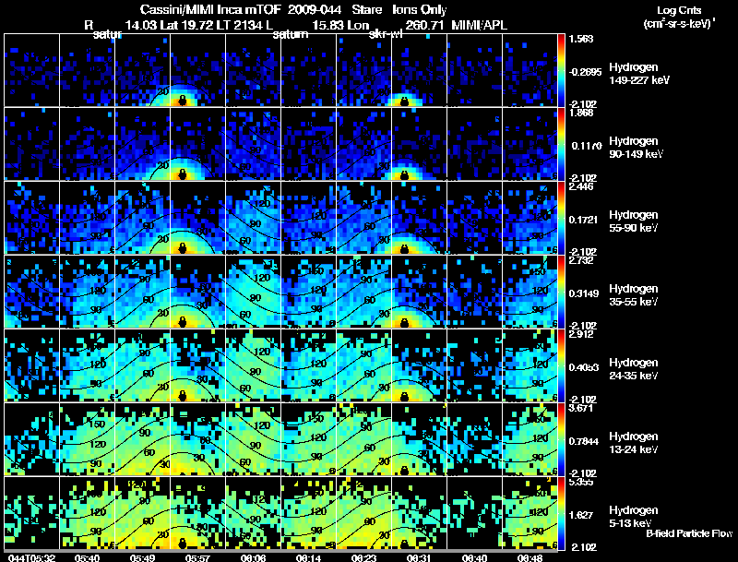Image resolution: width=738 pixels, height=562 pixels.
Task: Click the '1.868' color bar maximum value
Action: (581, 113)
